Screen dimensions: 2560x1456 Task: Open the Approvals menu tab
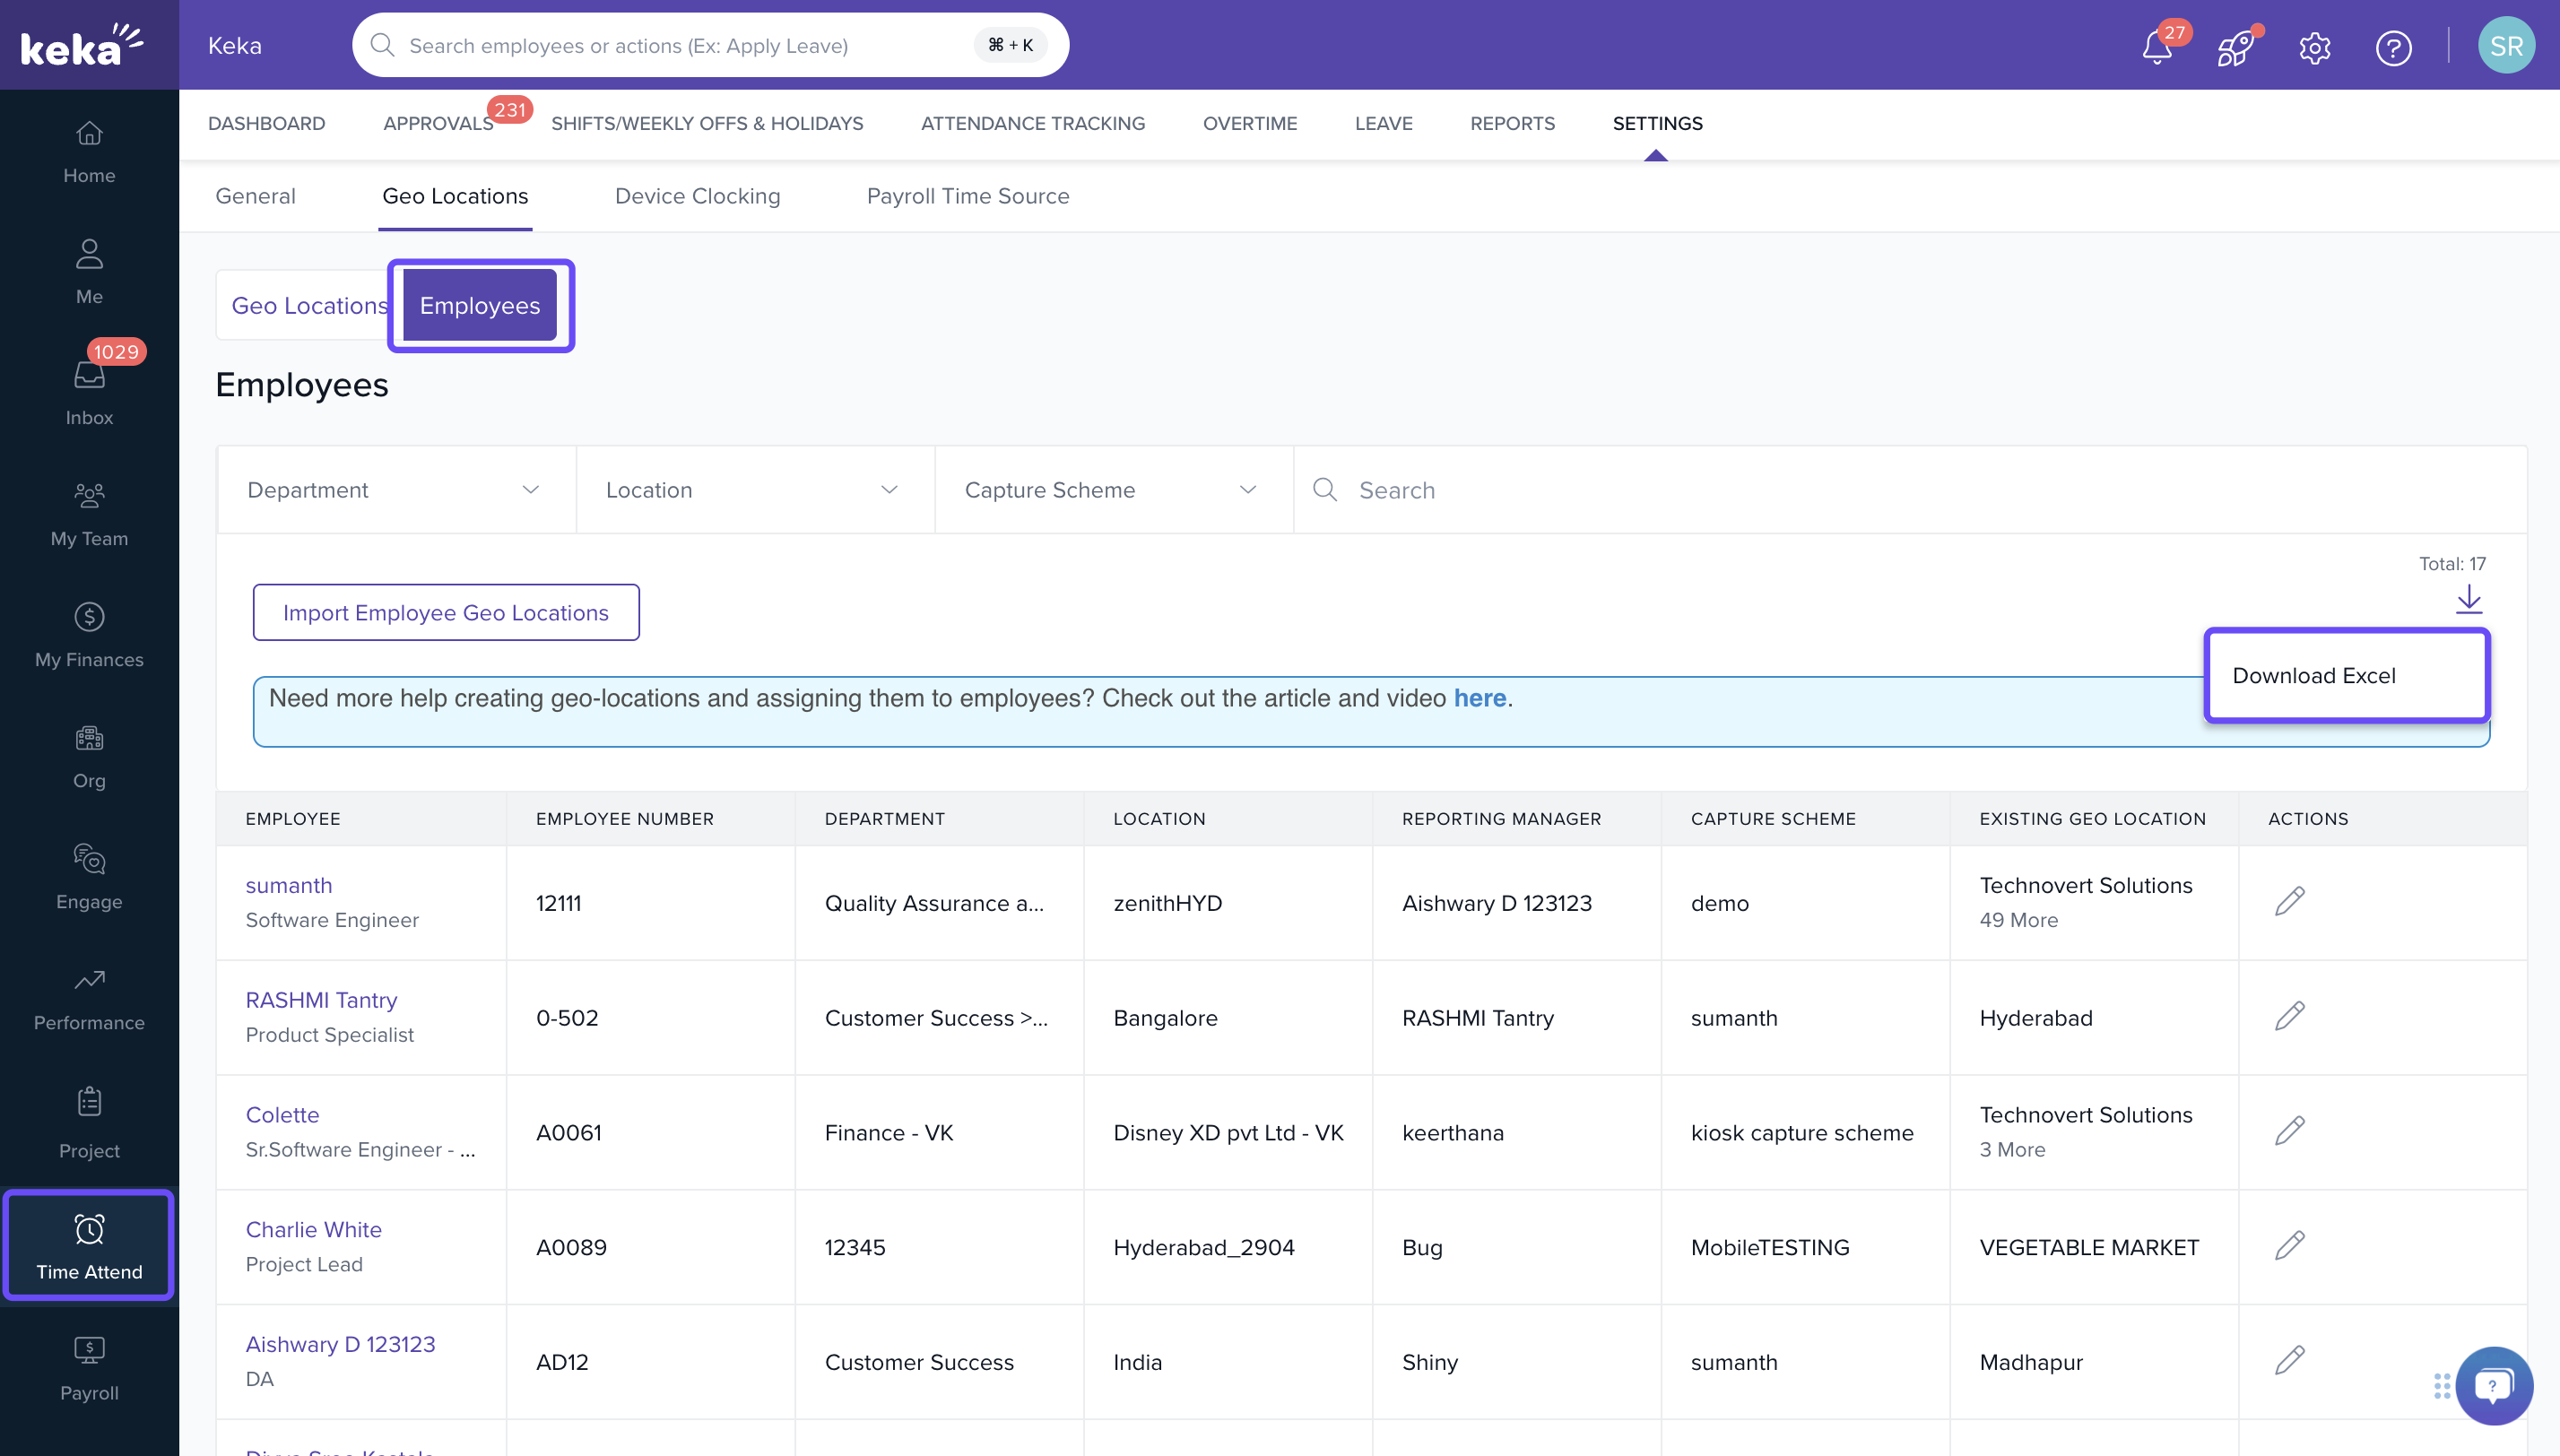point(438,123)
